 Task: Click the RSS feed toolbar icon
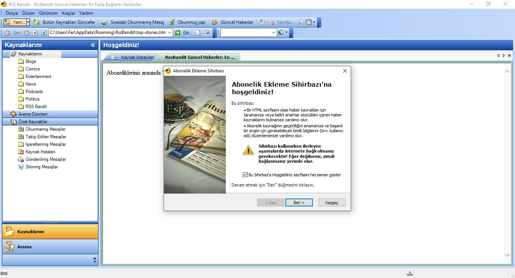(x=309, y=22)
